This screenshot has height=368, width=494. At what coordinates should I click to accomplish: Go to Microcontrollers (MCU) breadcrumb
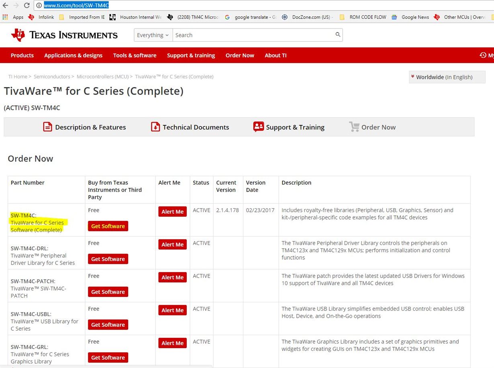(102, 76)
